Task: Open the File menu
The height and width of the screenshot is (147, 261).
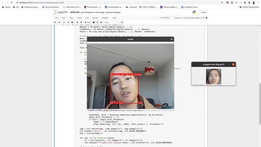Action: pyautogui.click(x=57, y=18)
